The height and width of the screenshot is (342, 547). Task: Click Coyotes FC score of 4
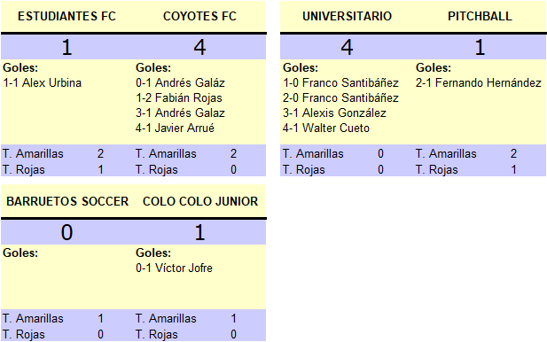point(199,47)
